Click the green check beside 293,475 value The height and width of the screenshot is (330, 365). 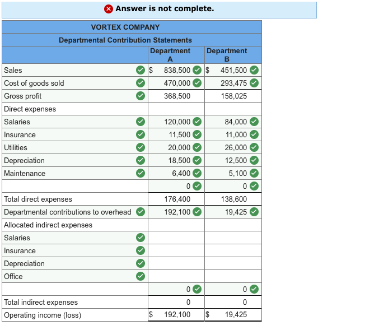(254, 83)
